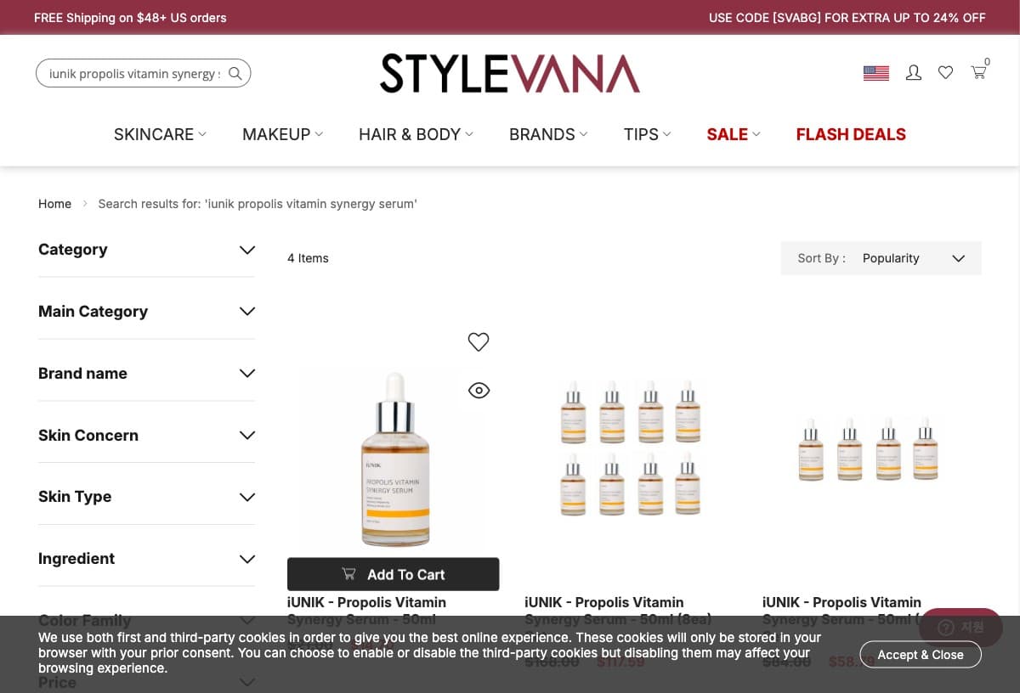Click Add To Cart button

(394, 574)
